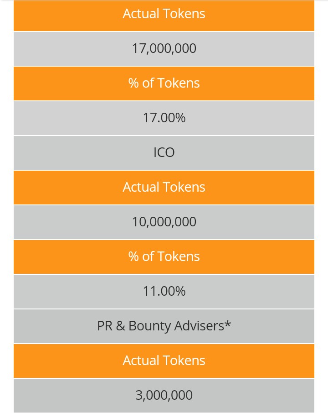Select the 17,000,000 token value cell
The height and width of the screenshot is (413, 328).
click(x=164, y=49)
